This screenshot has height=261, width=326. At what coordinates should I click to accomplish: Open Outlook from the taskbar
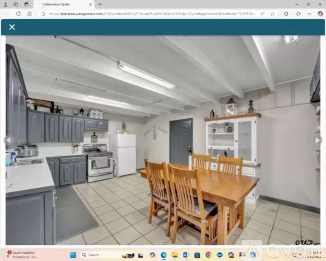[x=186, y=255]
